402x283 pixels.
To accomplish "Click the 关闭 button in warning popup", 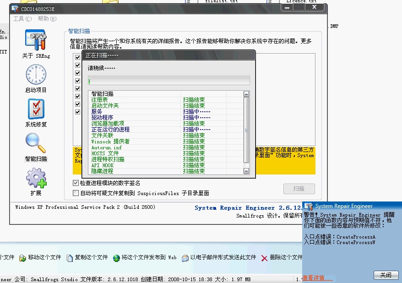I will tap(386, 275).
